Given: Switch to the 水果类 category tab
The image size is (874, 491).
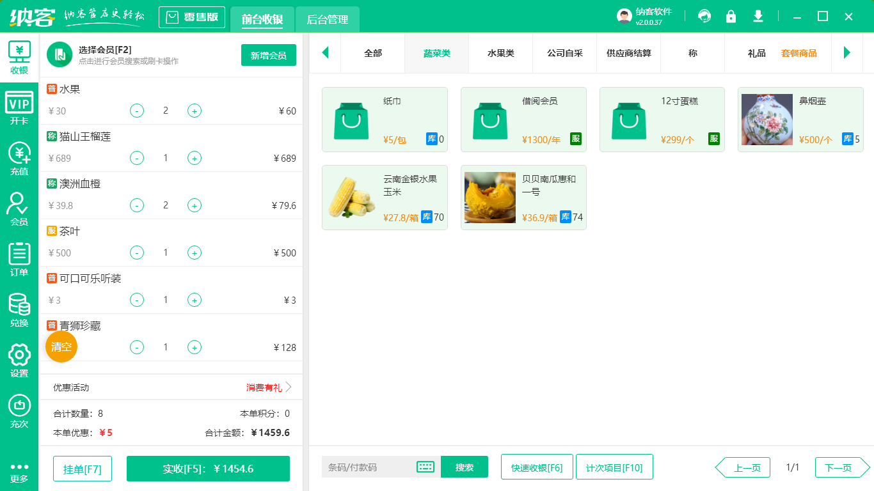Looking at the screenshot, I should point(500,52).
